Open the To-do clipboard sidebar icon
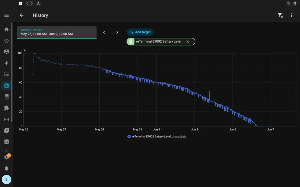The width and height of the screenshot is (300, 187). click(6, 142)
